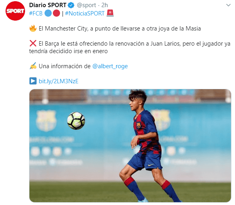
Task: Click the blue play button emoji
Action: 33,81
